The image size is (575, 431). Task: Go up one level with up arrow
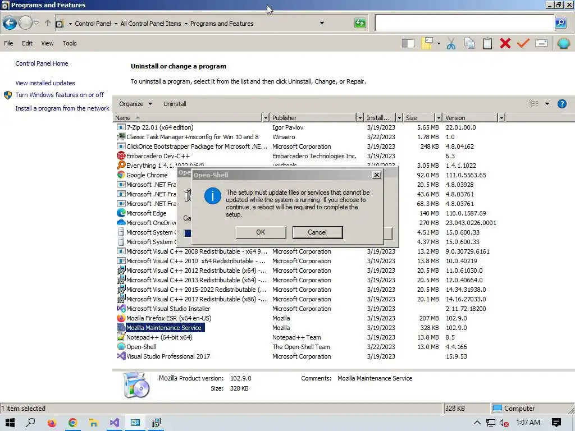point(48,24)
